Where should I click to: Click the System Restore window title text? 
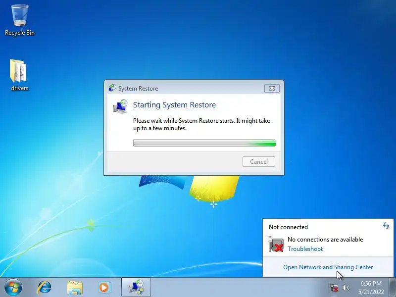click(x=138, y=89)
